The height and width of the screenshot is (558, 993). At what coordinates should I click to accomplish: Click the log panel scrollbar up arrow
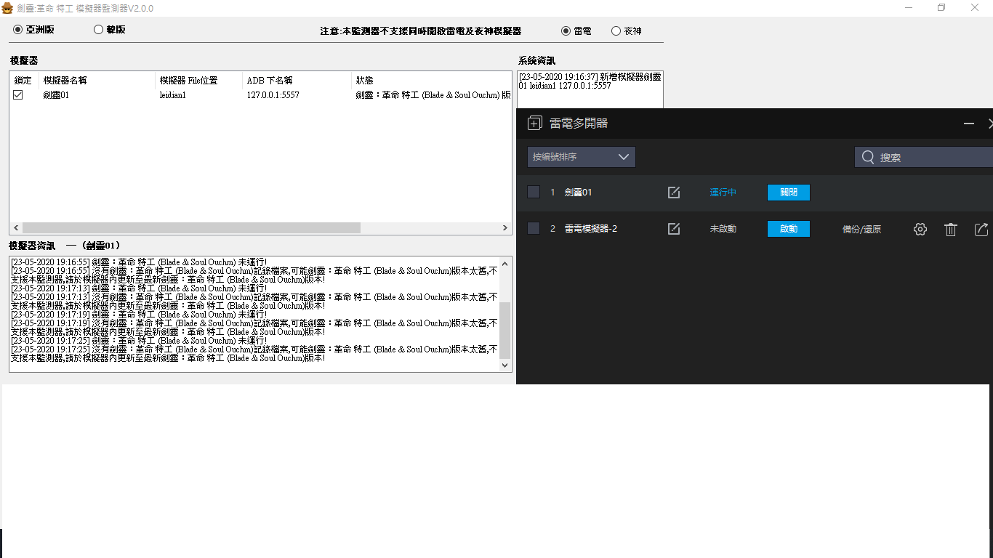[x=505, y=263]
